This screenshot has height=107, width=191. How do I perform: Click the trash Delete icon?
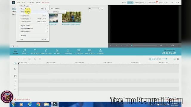click(40, 59)
